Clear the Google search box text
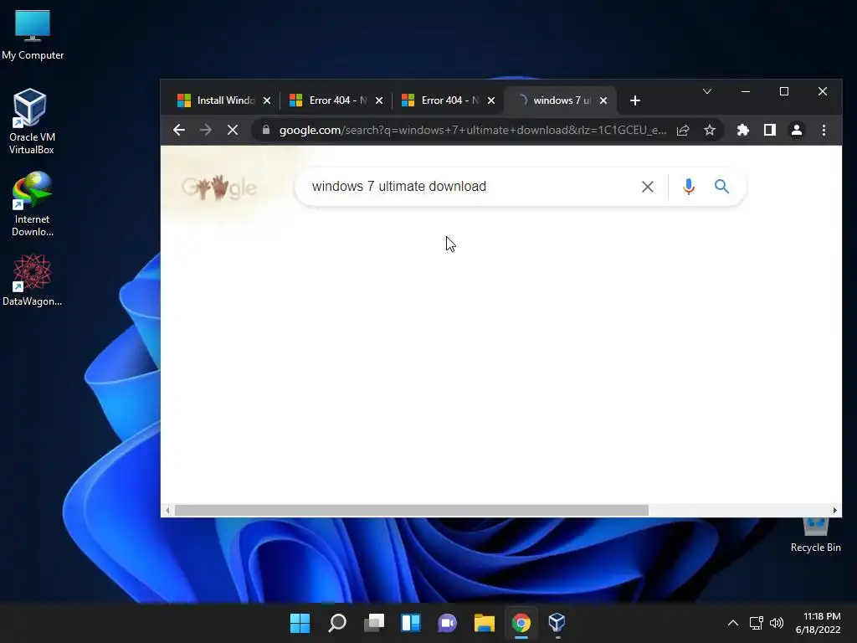Screen dimensions: 857x643 click(648, 187)
